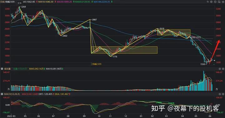Click the volume MA5:242.16万 label

tap(37, 69)
